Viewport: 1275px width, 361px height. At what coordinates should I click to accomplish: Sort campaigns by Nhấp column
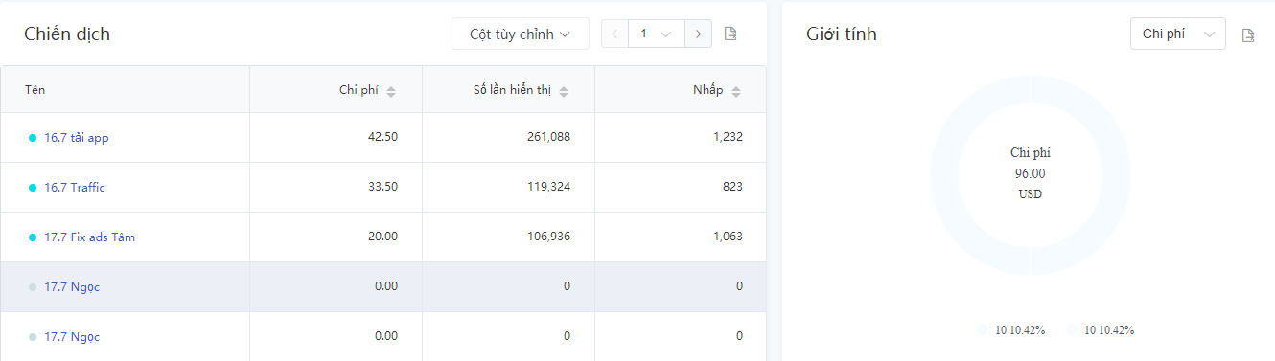tap(736, 91)
